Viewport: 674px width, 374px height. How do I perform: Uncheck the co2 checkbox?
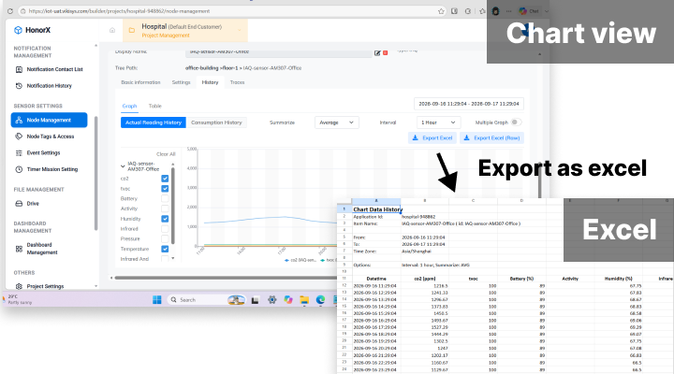(165, 179)
